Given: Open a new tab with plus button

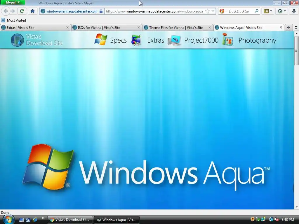Looking at the screenshot, I should point(289,28).
